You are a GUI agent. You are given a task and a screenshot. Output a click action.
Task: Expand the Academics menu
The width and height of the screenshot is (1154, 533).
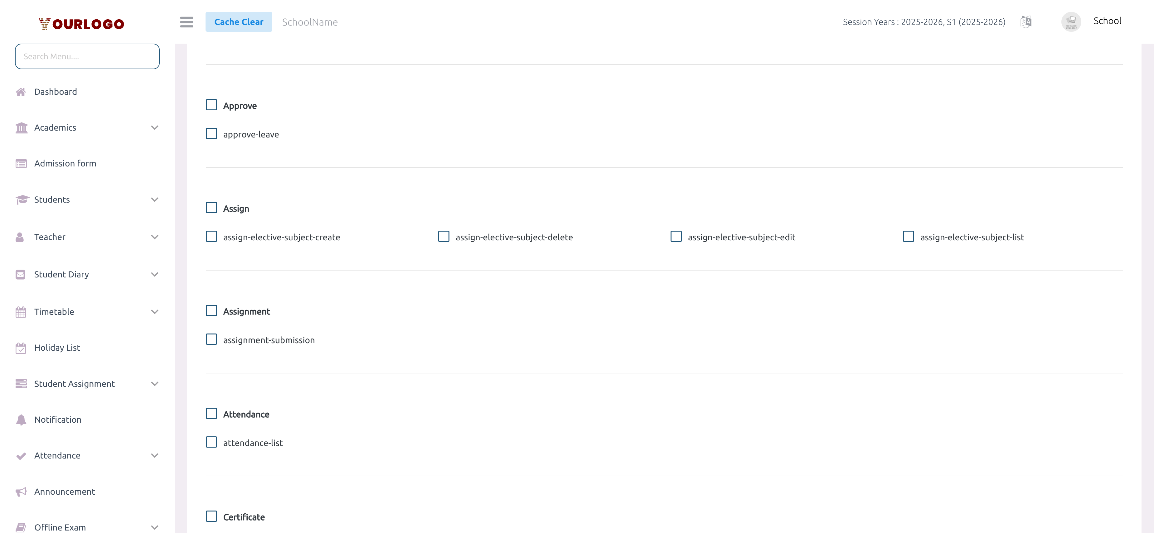click(x=155, y=127)
